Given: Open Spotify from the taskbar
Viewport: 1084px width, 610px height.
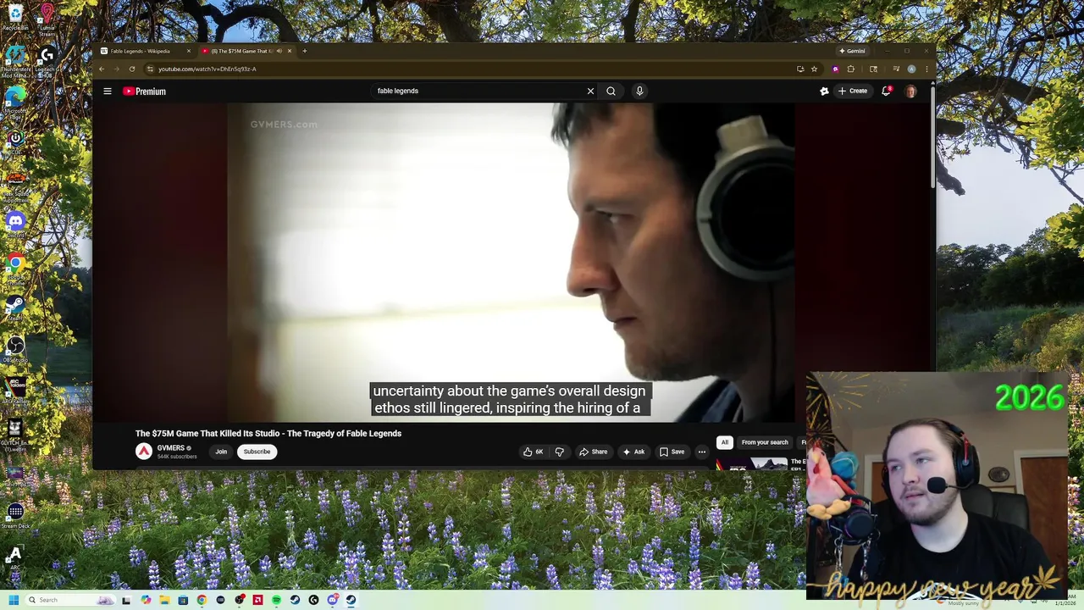Looking at the screenshot, I should (x=276, y=600).
